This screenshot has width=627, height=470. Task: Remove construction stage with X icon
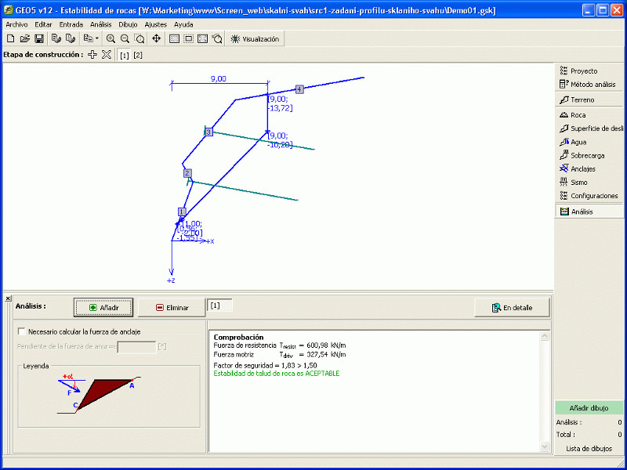(107, 55)
